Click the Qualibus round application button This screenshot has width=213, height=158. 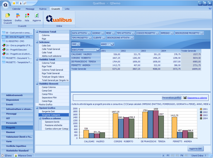click(5, 5)
